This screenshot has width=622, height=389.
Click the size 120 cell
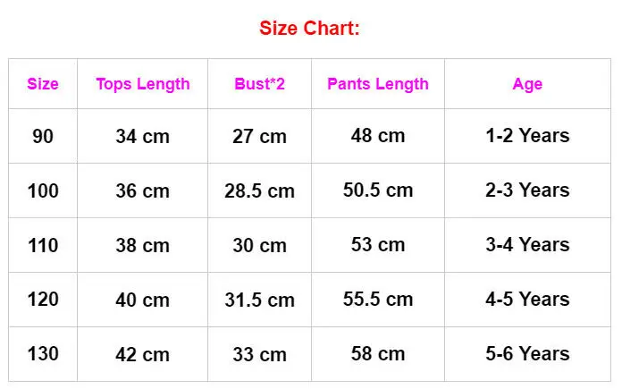pyautogui.click(x=43, y=299)
